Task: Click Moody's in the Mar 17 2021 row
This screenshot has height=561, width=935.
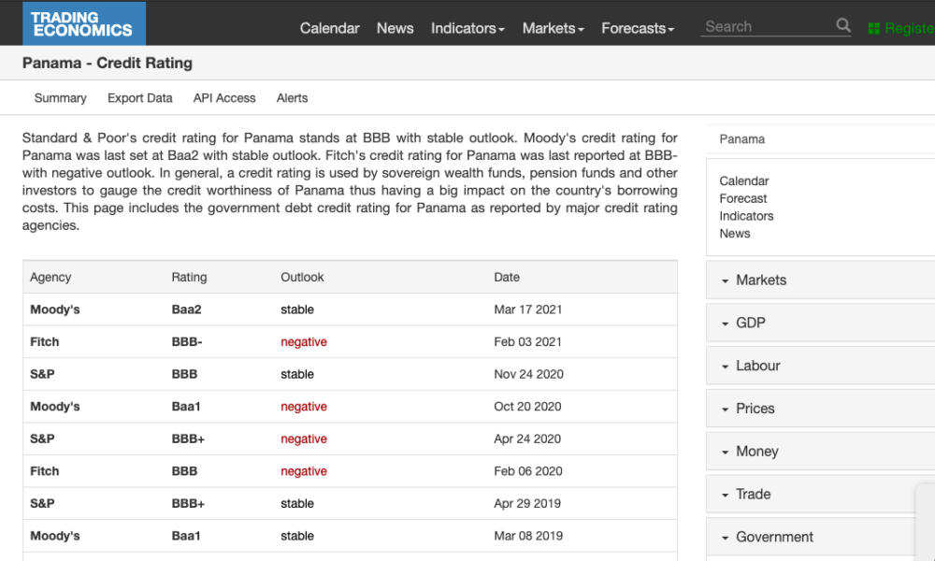Action: click(x=54, y=309)
